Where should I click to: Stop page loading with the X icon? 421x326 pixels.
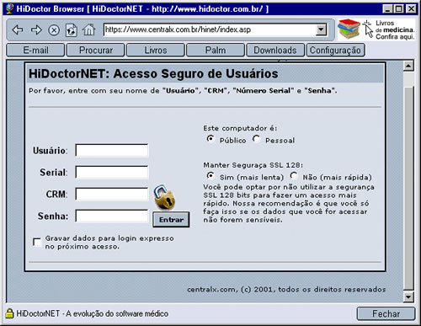pos(54,29)
